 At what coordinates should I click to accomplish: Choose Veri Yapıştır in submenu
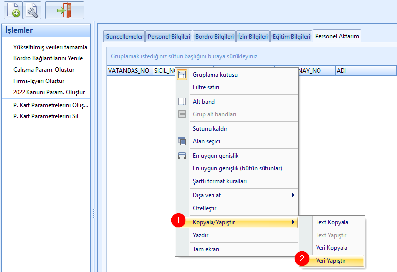pos(332,261)
